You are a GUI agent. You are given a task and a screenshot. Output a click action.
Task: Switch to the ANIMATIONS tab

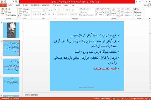tap(46, 5)
